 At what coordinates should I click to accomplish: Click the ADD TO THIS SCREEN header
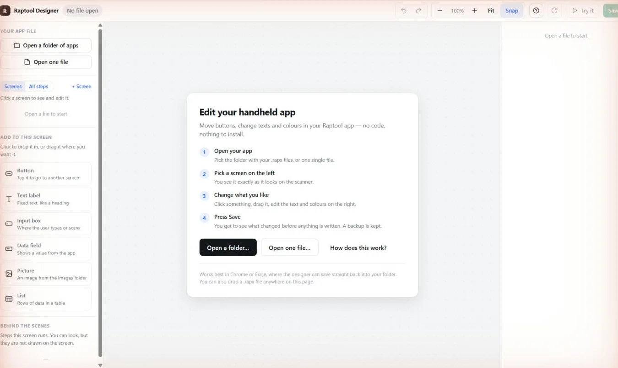[26, 137]
